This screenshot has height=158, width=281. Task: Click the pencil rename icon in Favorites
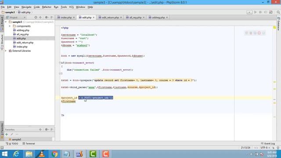pos(12,134)
